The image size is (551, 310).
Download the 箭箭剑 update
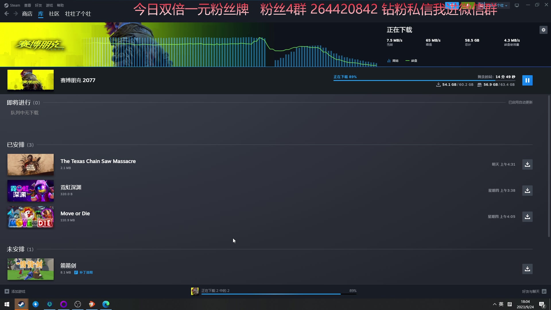click(527, 269)
